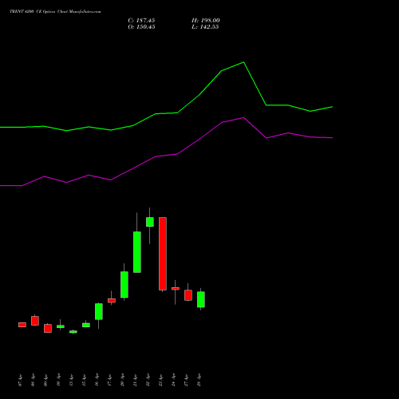Click the red candle for 09 Apr
Screen dimensions: 399x399
tap(48, 328)
